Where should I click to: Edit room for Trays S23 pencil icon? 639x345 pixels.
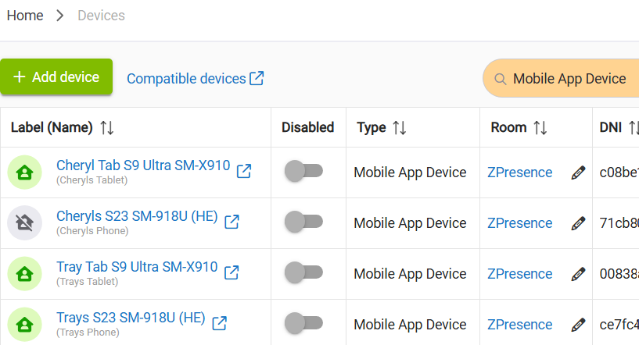tap(578, 325)
